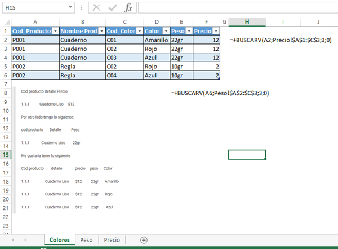Click cell B2 containing Cuaderno

83,40
